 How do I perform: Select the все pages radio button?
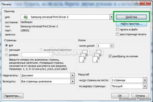[x=6, y=45]
